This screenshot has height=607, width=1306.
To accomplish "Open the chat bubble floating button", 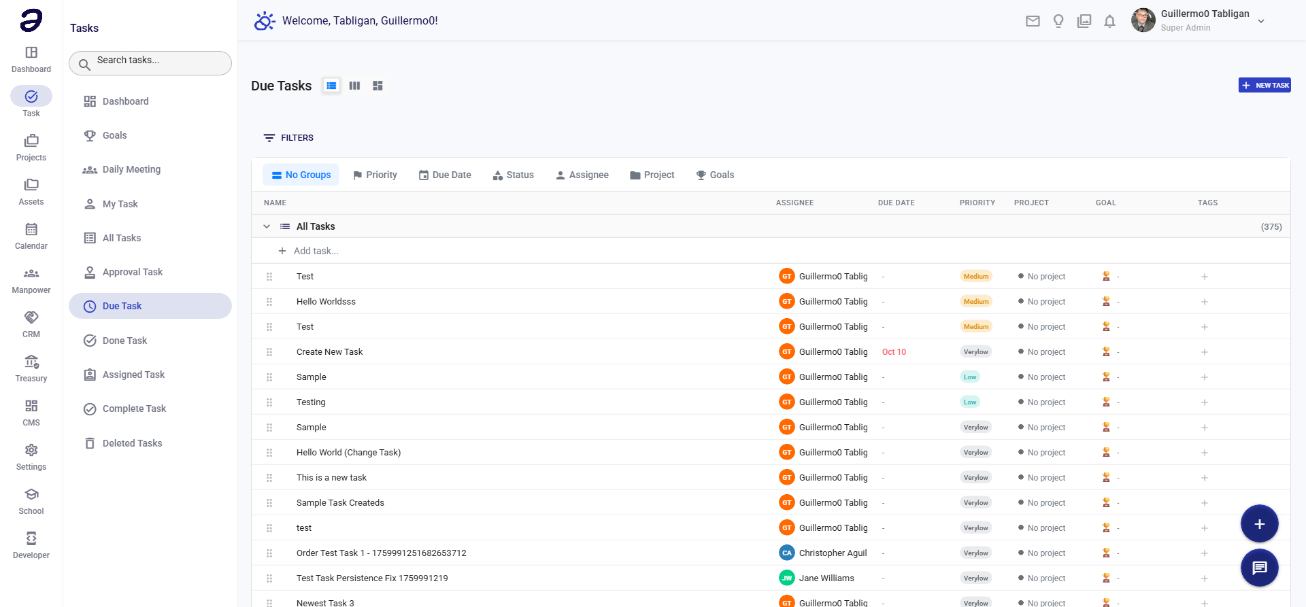I will (x=1259, y=568).
